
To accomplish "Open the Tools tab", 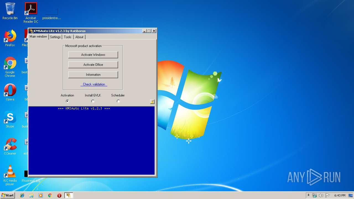I will (x=67, y=37).
